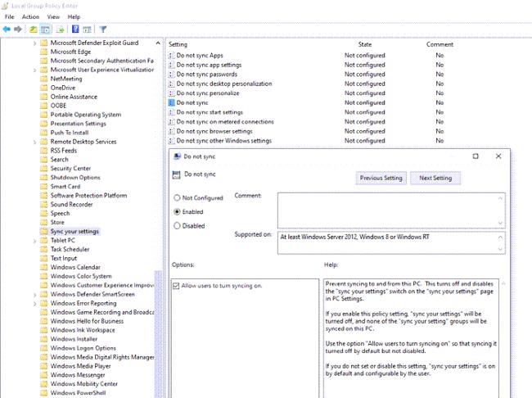Select Windows Hello for Business tree item
This screenshot has width=532, height=398.
[88, 321]
